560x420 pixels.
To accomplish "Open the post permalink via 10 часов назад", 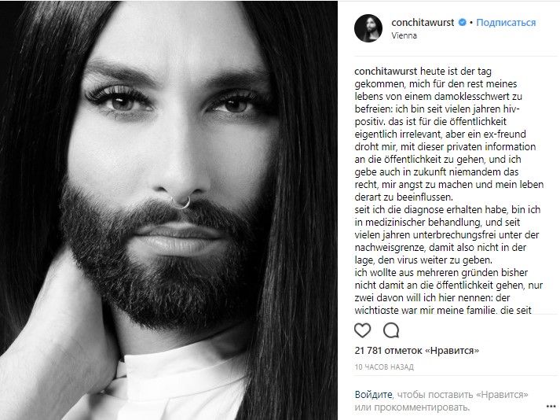I will coord(384,367).
